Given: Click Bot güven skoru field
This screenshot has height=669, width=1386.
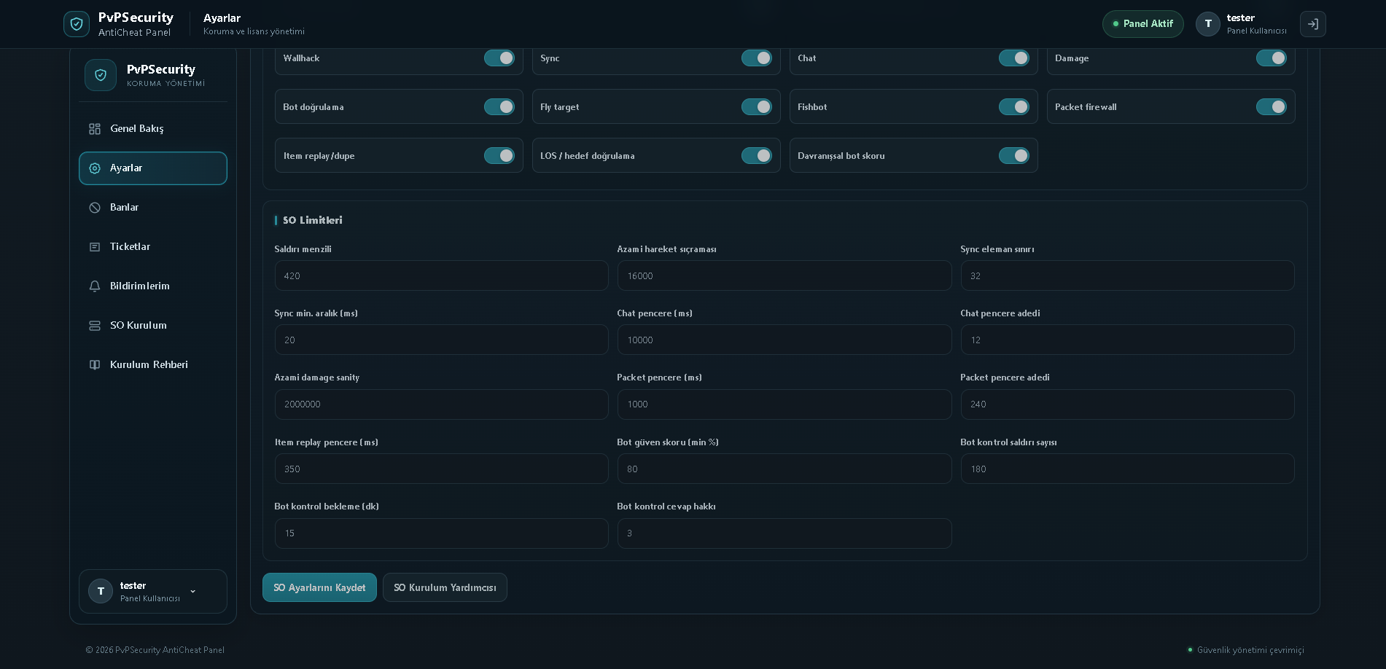Looking at the screenshot, I should pyautogui.click(x=785, y=469).
